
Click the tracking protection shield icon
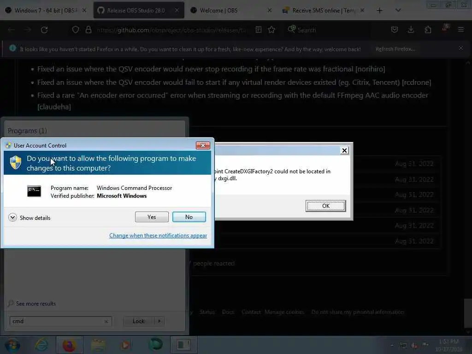(x=76, y=30)
